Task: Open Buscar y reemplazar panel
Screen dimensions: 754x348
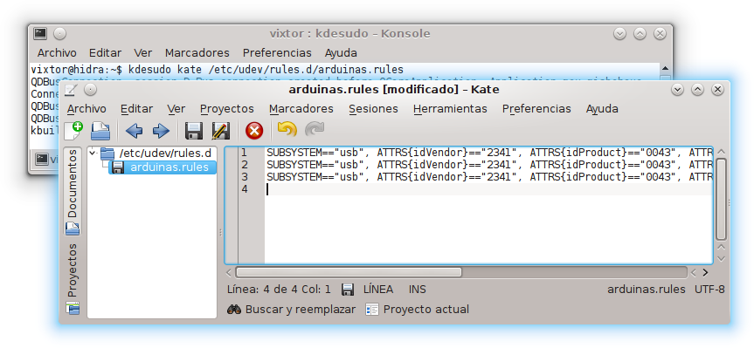Action: [292, 310]
